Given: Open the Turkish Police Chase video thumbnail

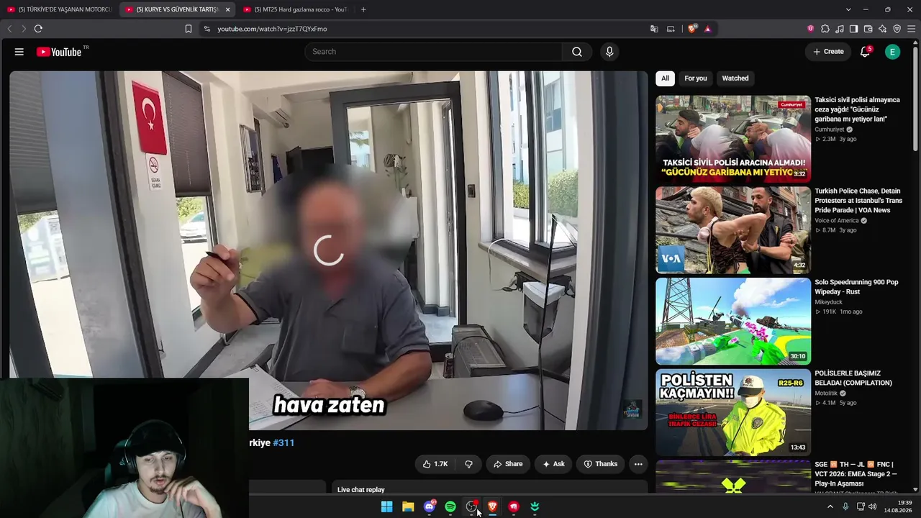Looking at the screenshot, I should (x=733, y=230).
